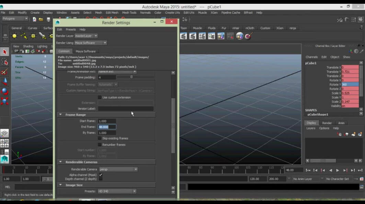Open Layers menu in Layer Editor
Image resolution: width=365 pixels, height=204 pixels.
(x=310, y=128)
